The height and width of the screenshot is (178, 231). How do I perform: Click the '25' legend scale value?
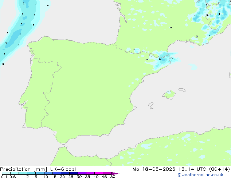pyautogui.click(x=71, y=177)
